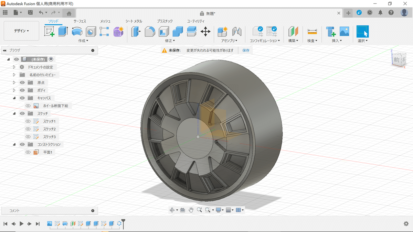Expand the ボディ folder
The height and width of the screenshot is (232, 413).
pos(14,90)
